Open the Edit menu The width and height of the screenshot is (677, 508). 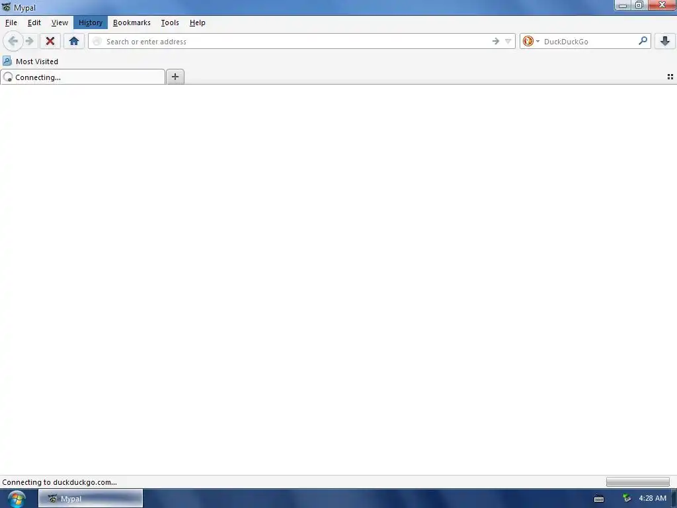point(34,22)
